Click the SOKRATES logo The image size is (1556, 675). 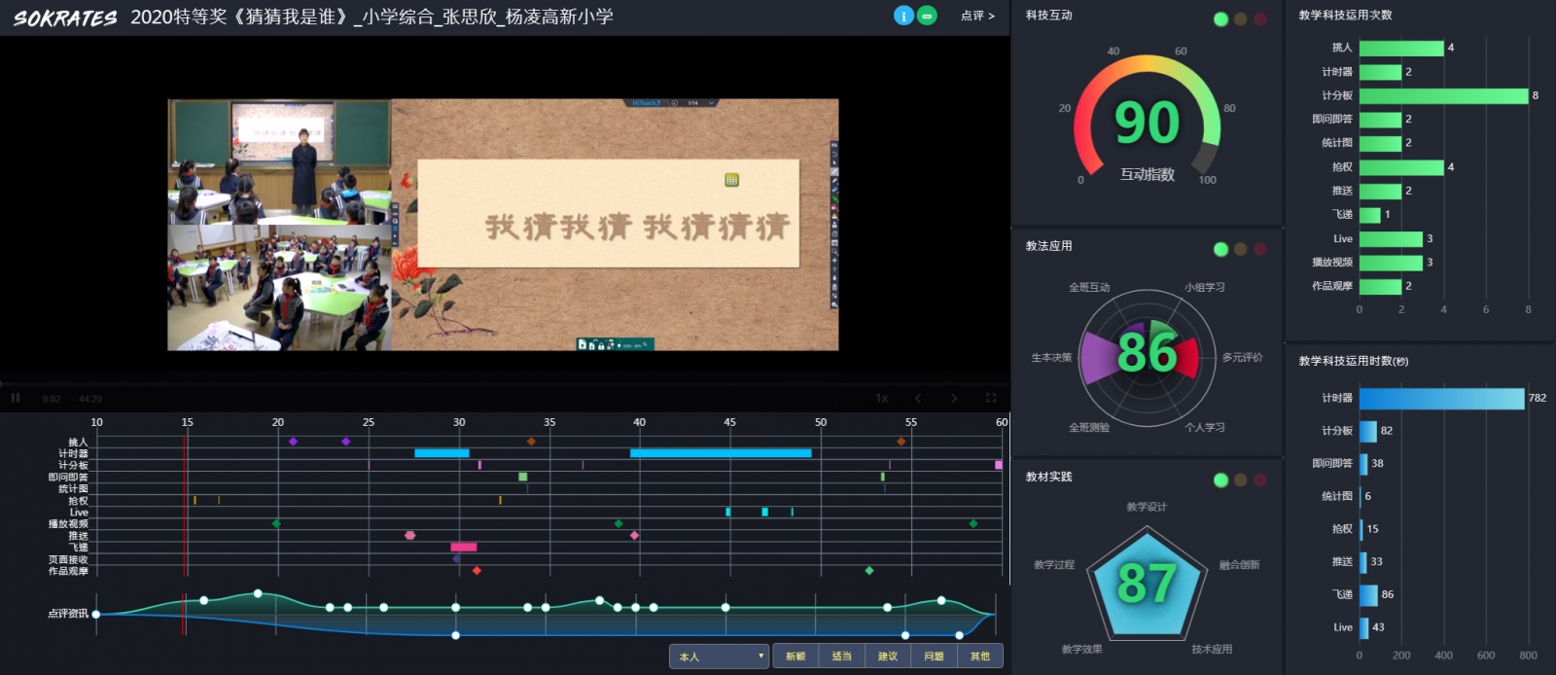65,18
